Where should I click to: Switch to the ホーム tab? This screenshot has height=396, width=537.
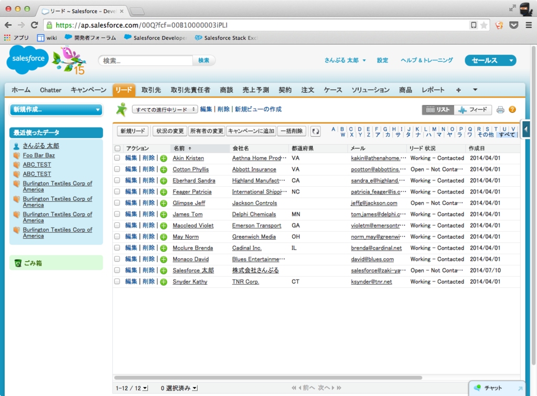point(21,90)
